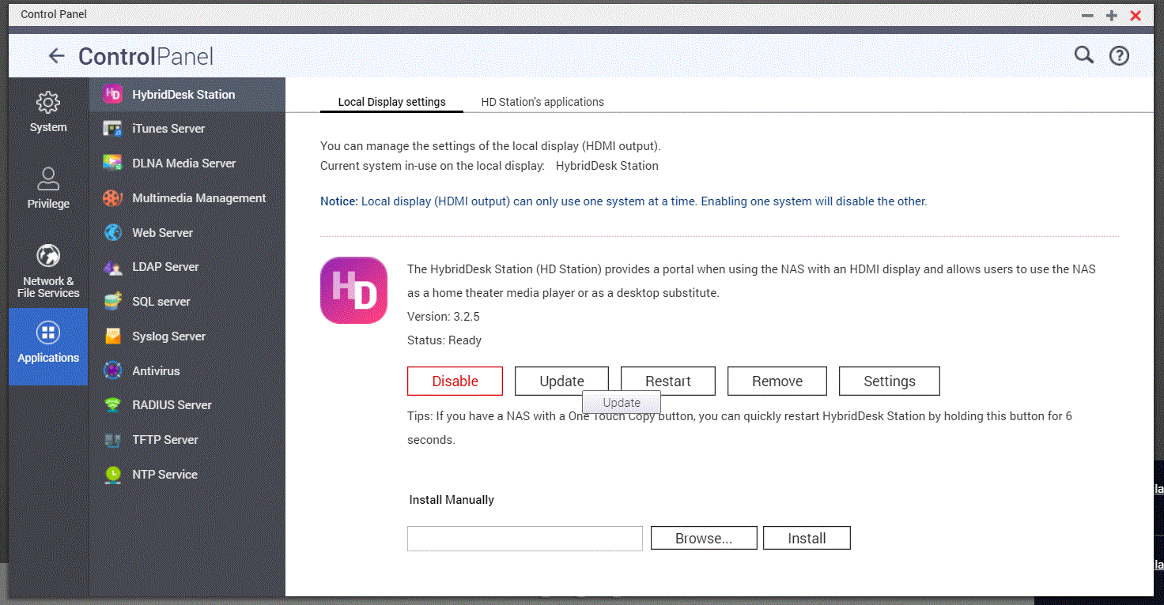The height and width of the screenshot is (605, 1164).
Task: Switch to HD Station's applications tab
Action: 542,102
